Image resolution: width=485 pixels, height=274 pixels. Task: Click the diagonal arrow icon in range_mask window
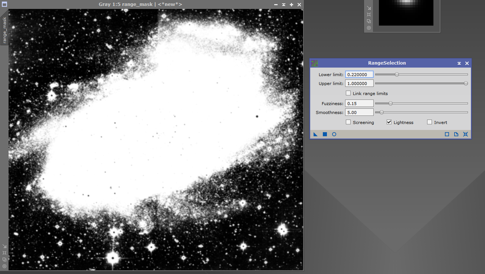tap(4, 246)
